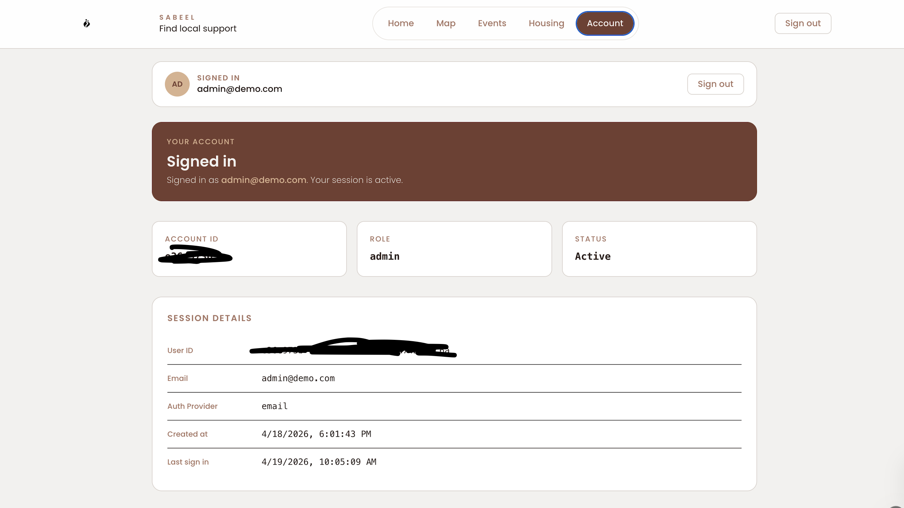904x508 pixels.
Task: Click the Role admin card
Action: 454,249
